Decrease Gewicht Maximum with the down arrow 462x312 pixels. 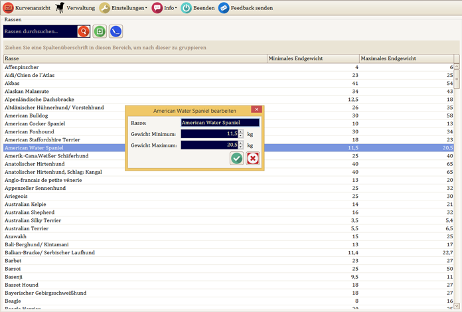[241, 147]
